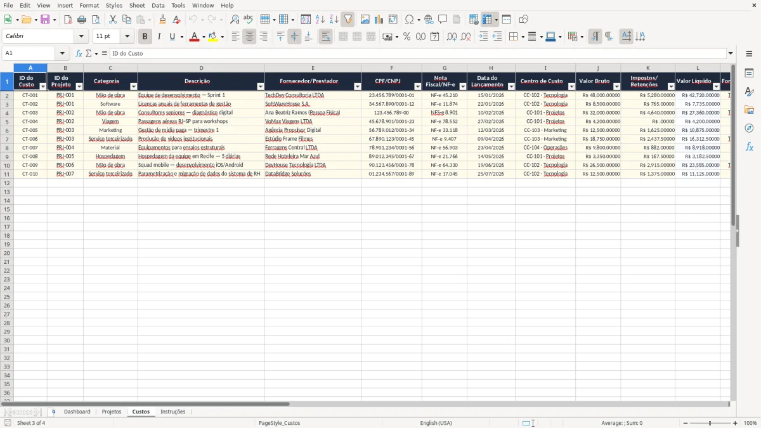Toggle Wrap Text button
Viewport: 761px width, 428px height.
pos(325,37)
